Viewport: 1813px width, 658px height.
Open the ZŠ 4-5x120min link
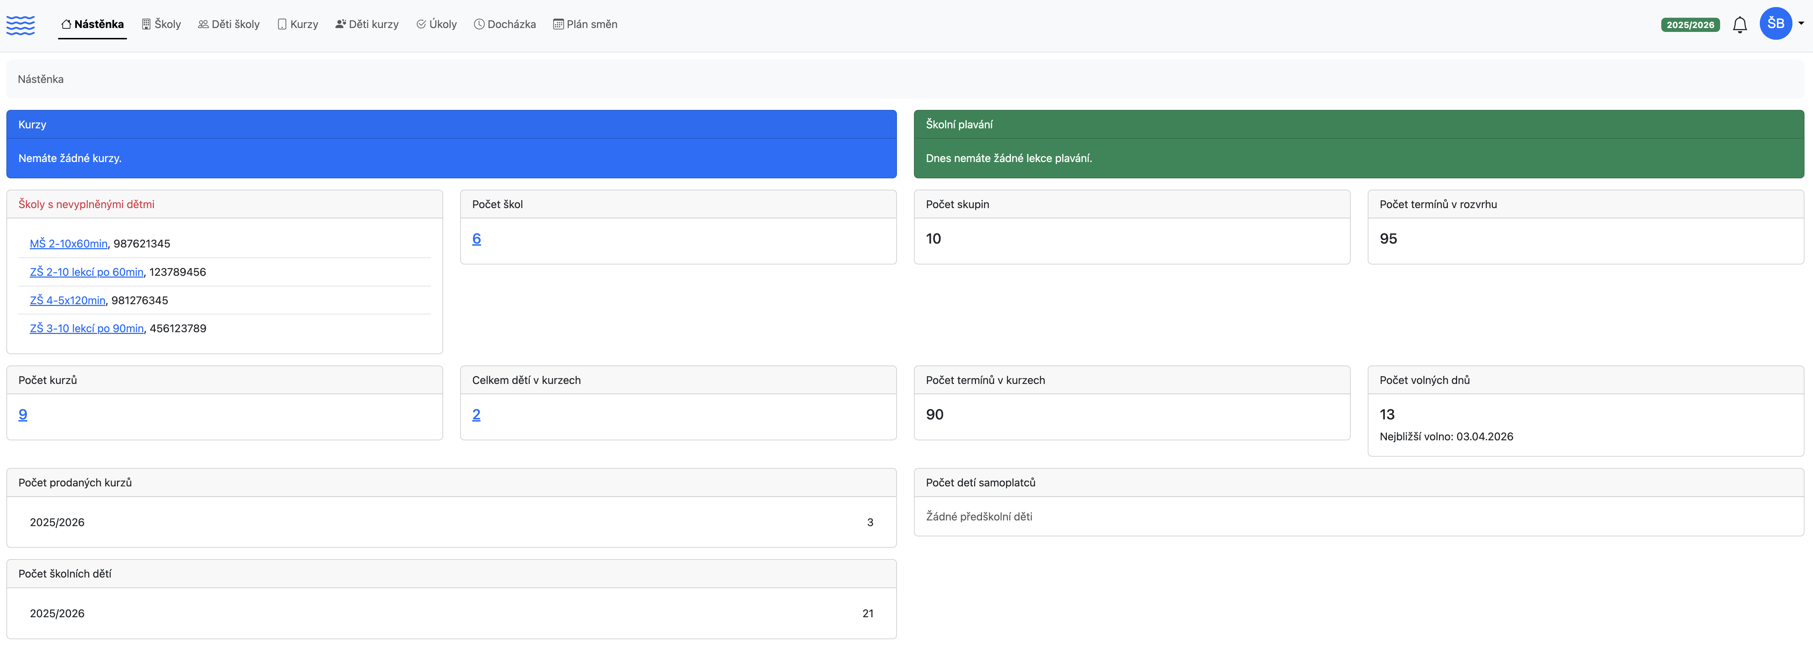[68, 300]
